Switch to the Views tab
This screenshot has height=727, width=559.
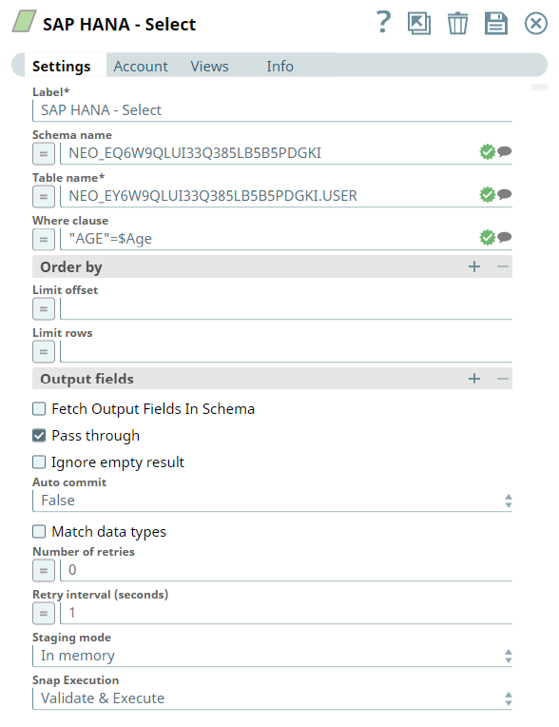click(209, 66)
